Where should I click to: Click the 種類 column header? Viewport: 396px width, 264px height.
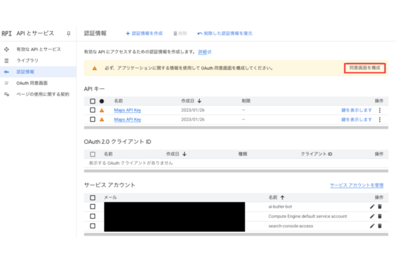pos(243,154)
